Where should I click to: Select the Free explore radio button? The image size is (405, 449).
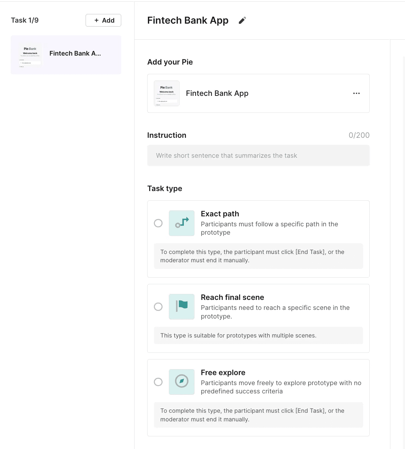pyautogui.click(x=158, y=382)
